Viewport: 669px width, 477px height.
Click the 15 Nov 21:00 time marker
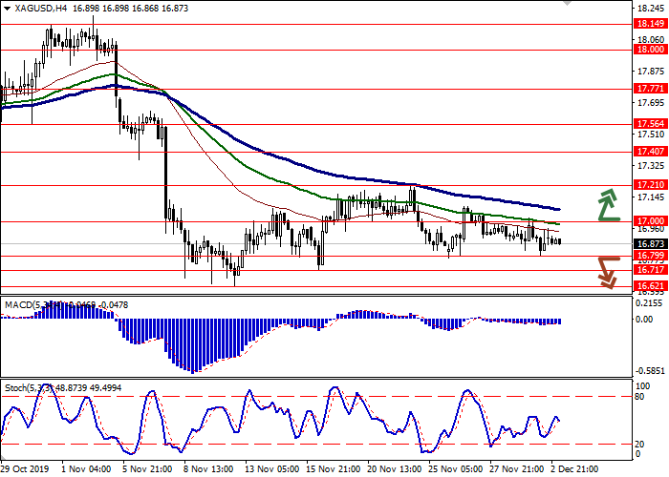331,469
